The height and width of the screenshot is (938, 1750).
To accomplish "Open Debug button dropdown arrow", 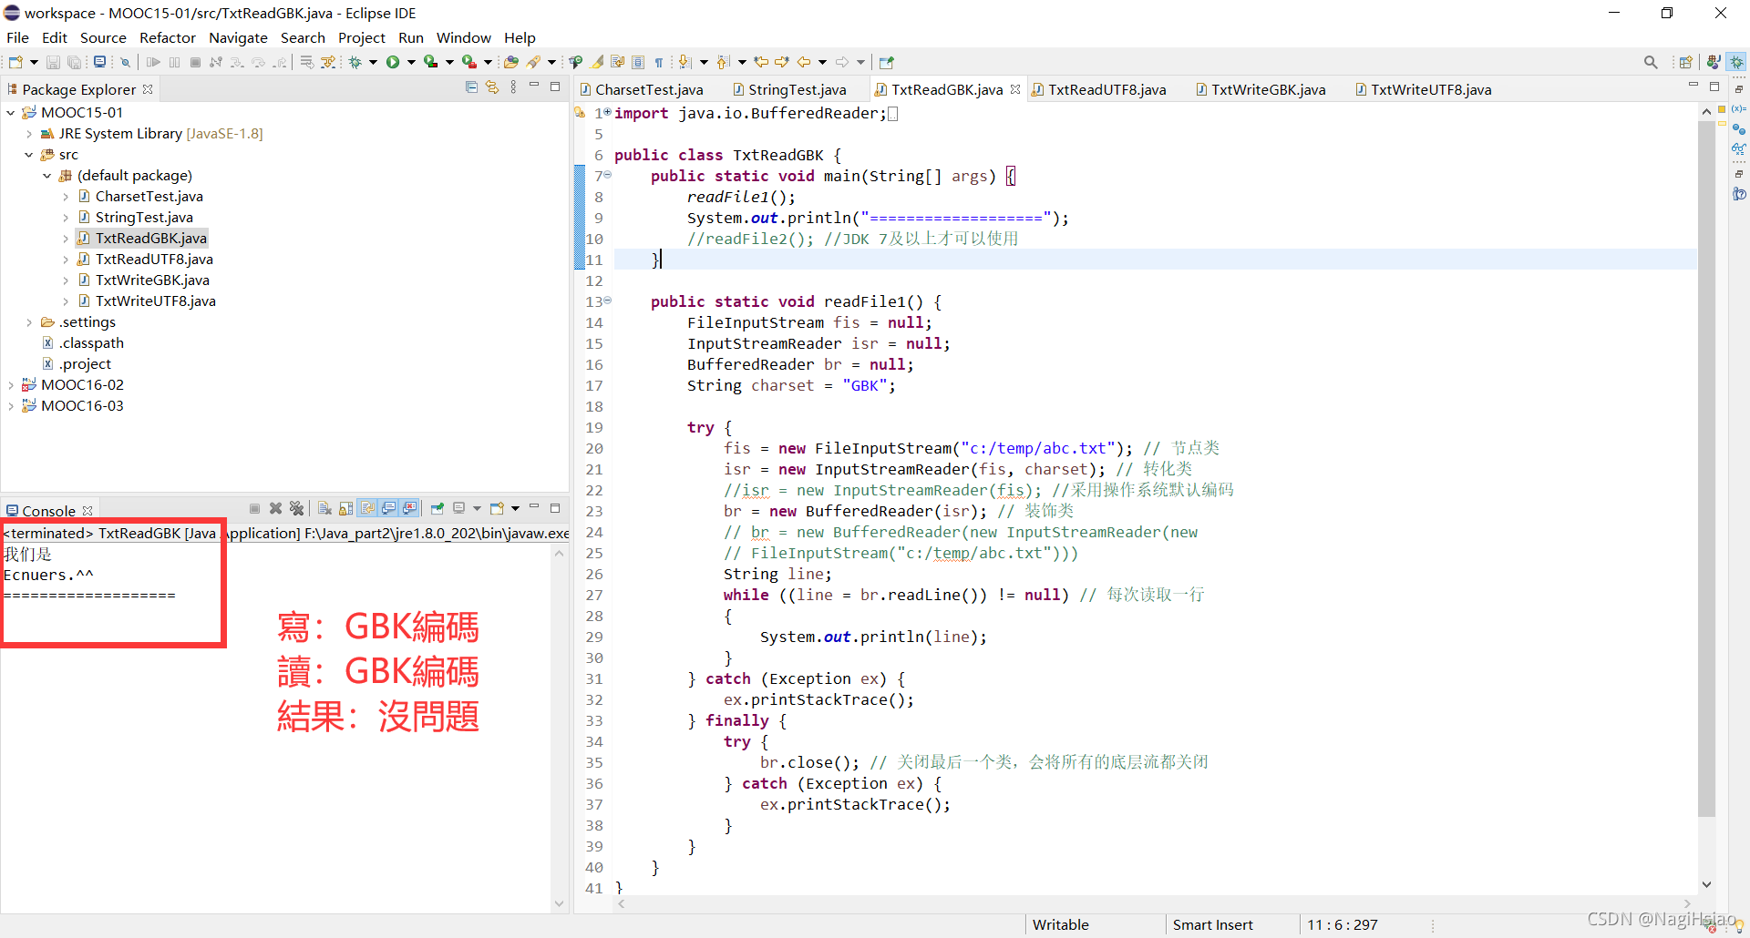I will tap(373, 62).
